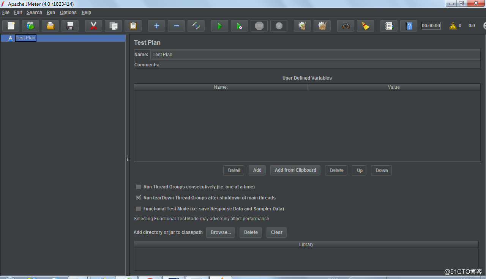Screen dimensions: 486x279
Task: Open Help with the question mark icon
Action: (x=409, y=26)
